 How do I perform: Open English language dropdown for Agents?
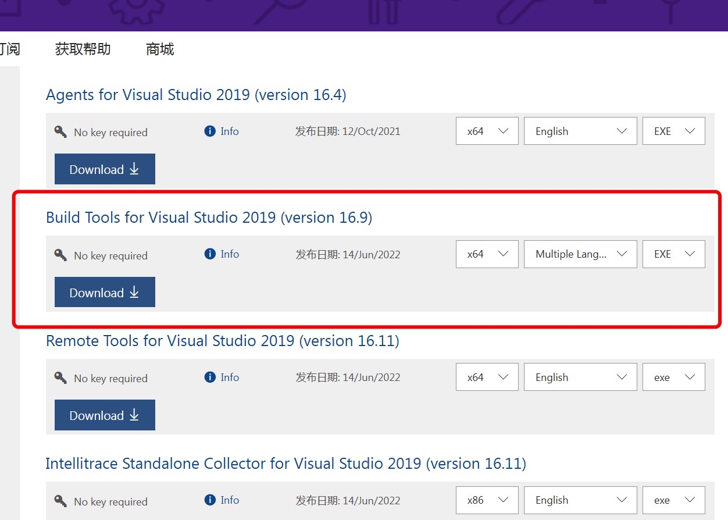[580, 131]
